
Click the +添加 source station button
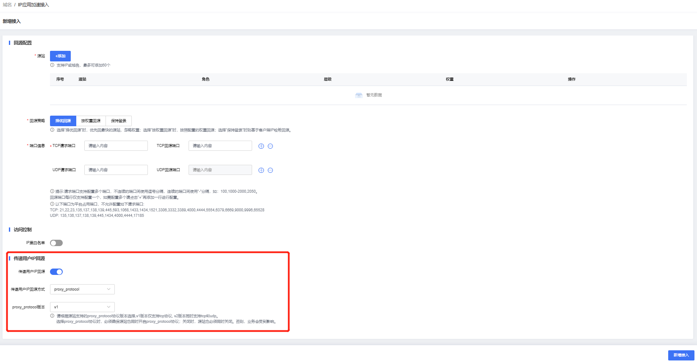pos(60,56)
